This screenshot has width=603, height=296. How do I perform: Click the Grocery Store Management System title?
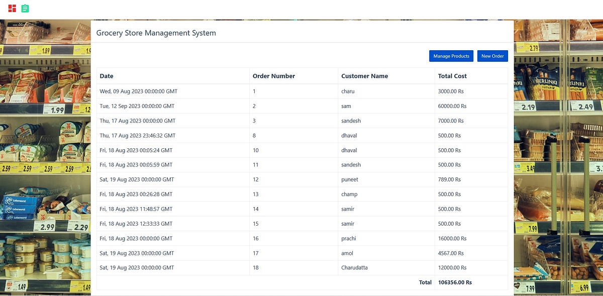coord(156,33)
